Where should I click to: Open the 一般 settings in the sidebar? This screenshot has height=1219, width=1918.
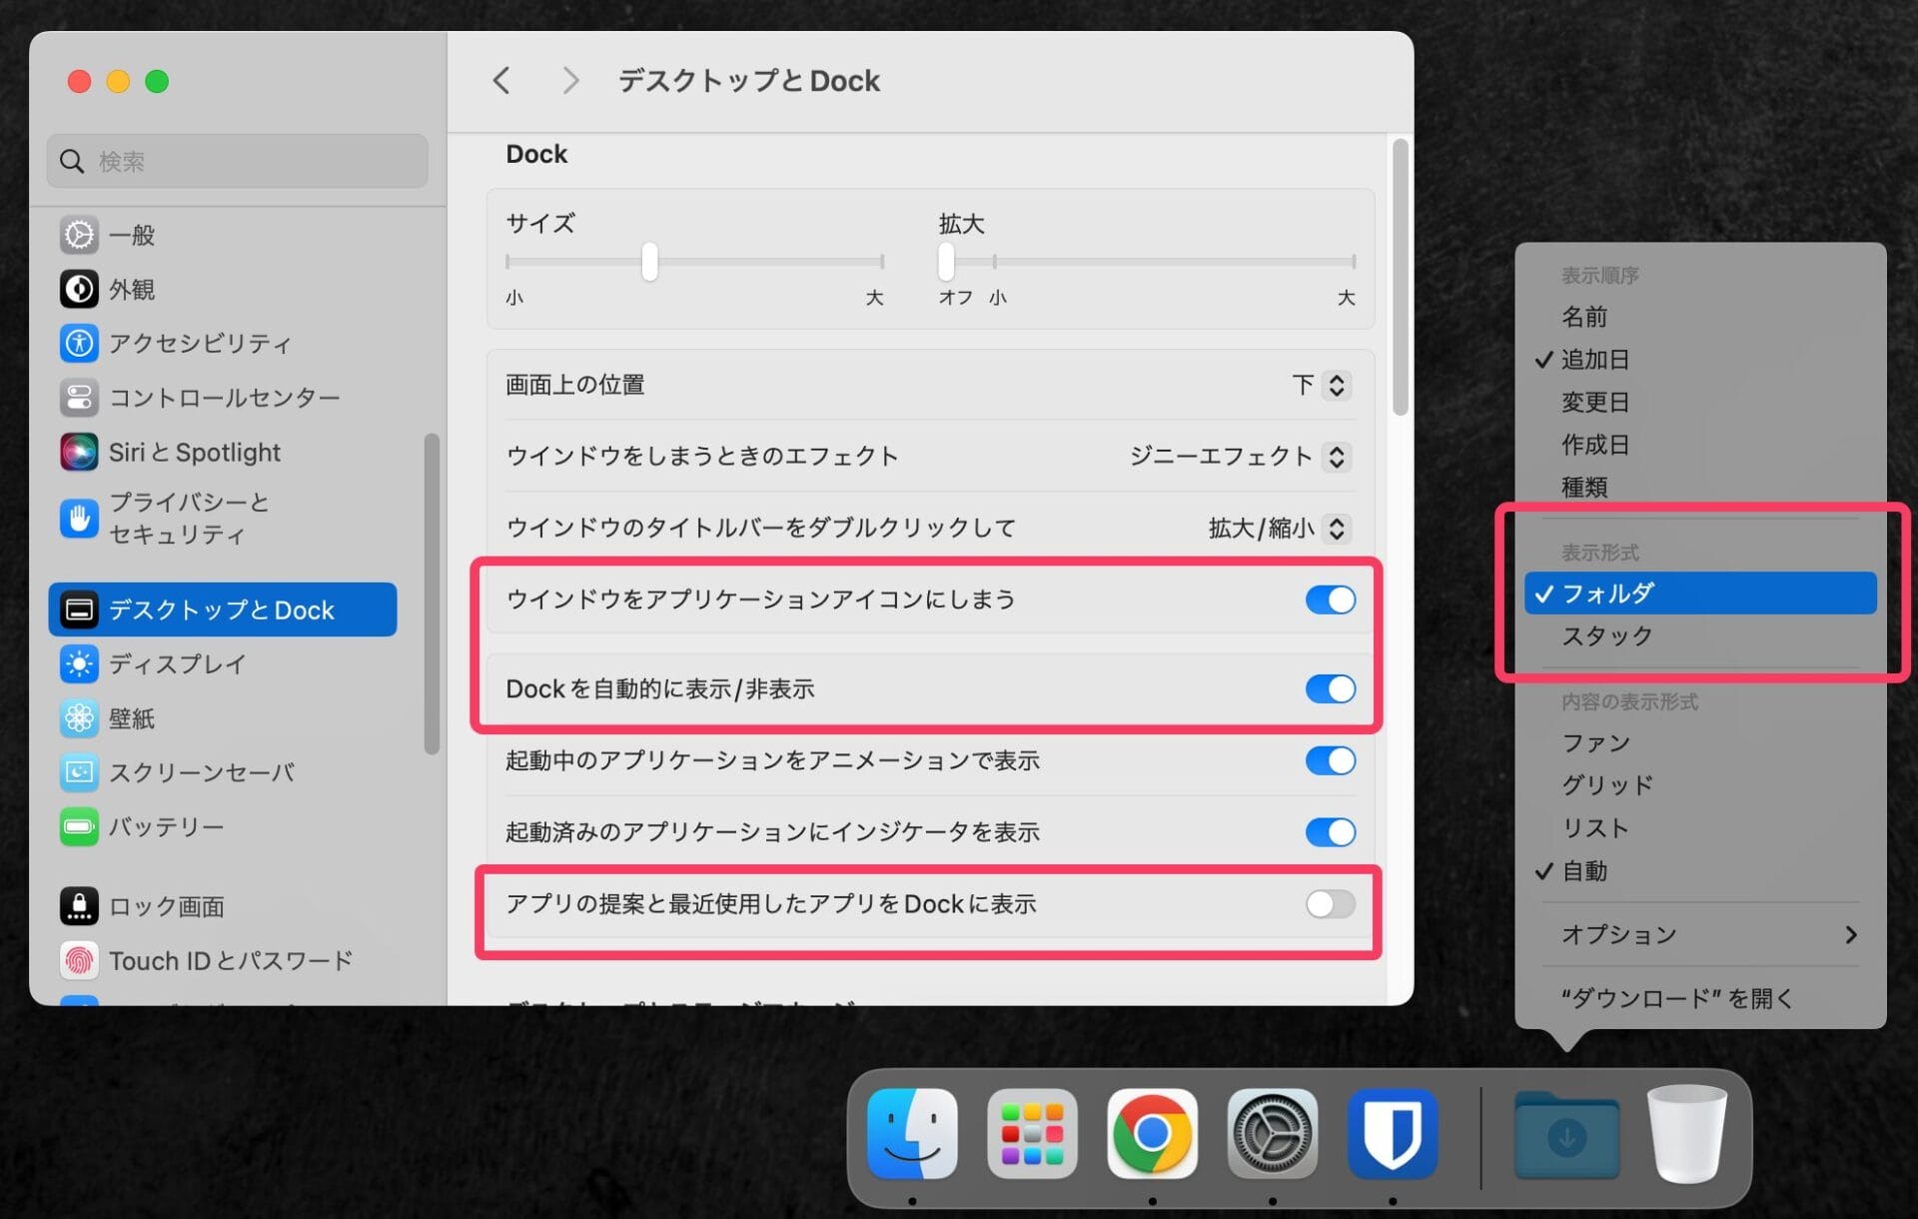pyautogui.click(x=131, y=236)
